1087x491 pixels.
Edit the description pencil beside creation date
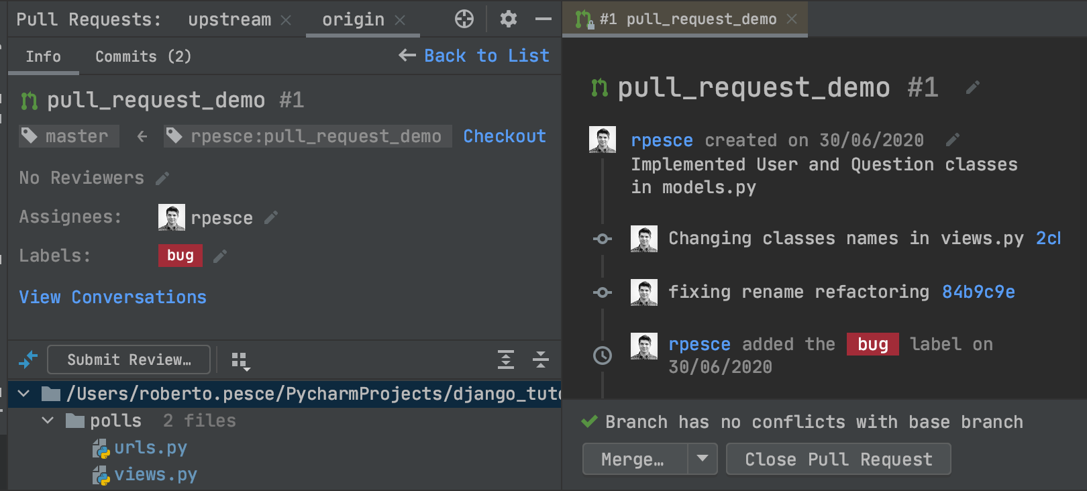[952, 140]
